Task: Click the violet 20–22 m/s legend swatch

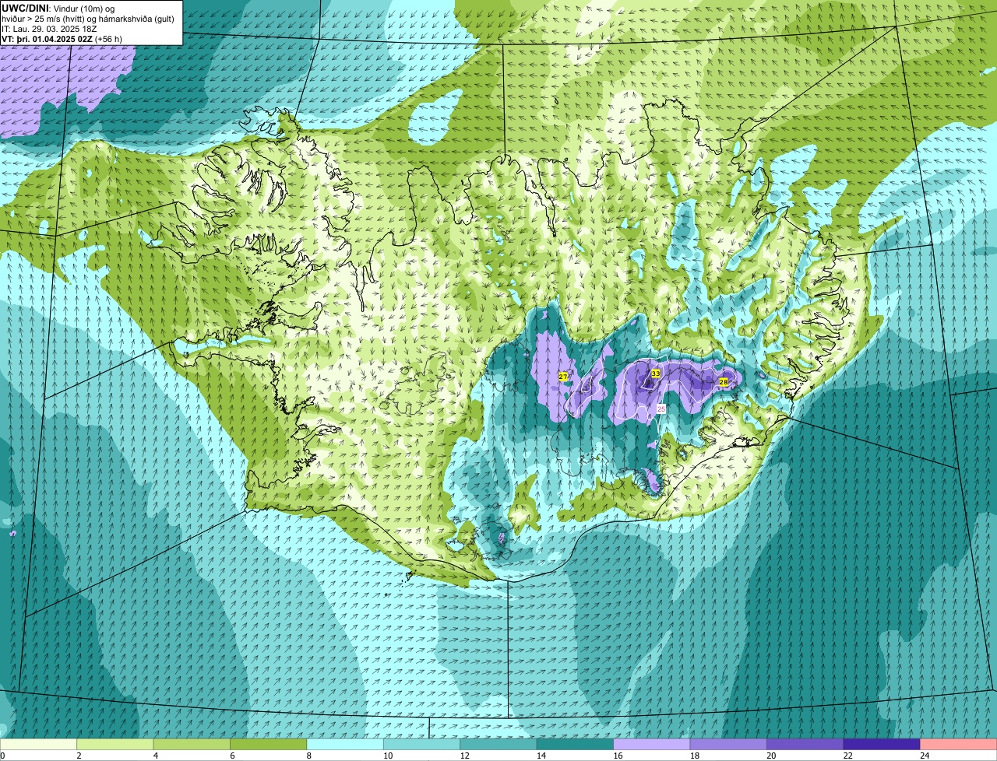Action: pyautogui.click(x=805, y=744)
